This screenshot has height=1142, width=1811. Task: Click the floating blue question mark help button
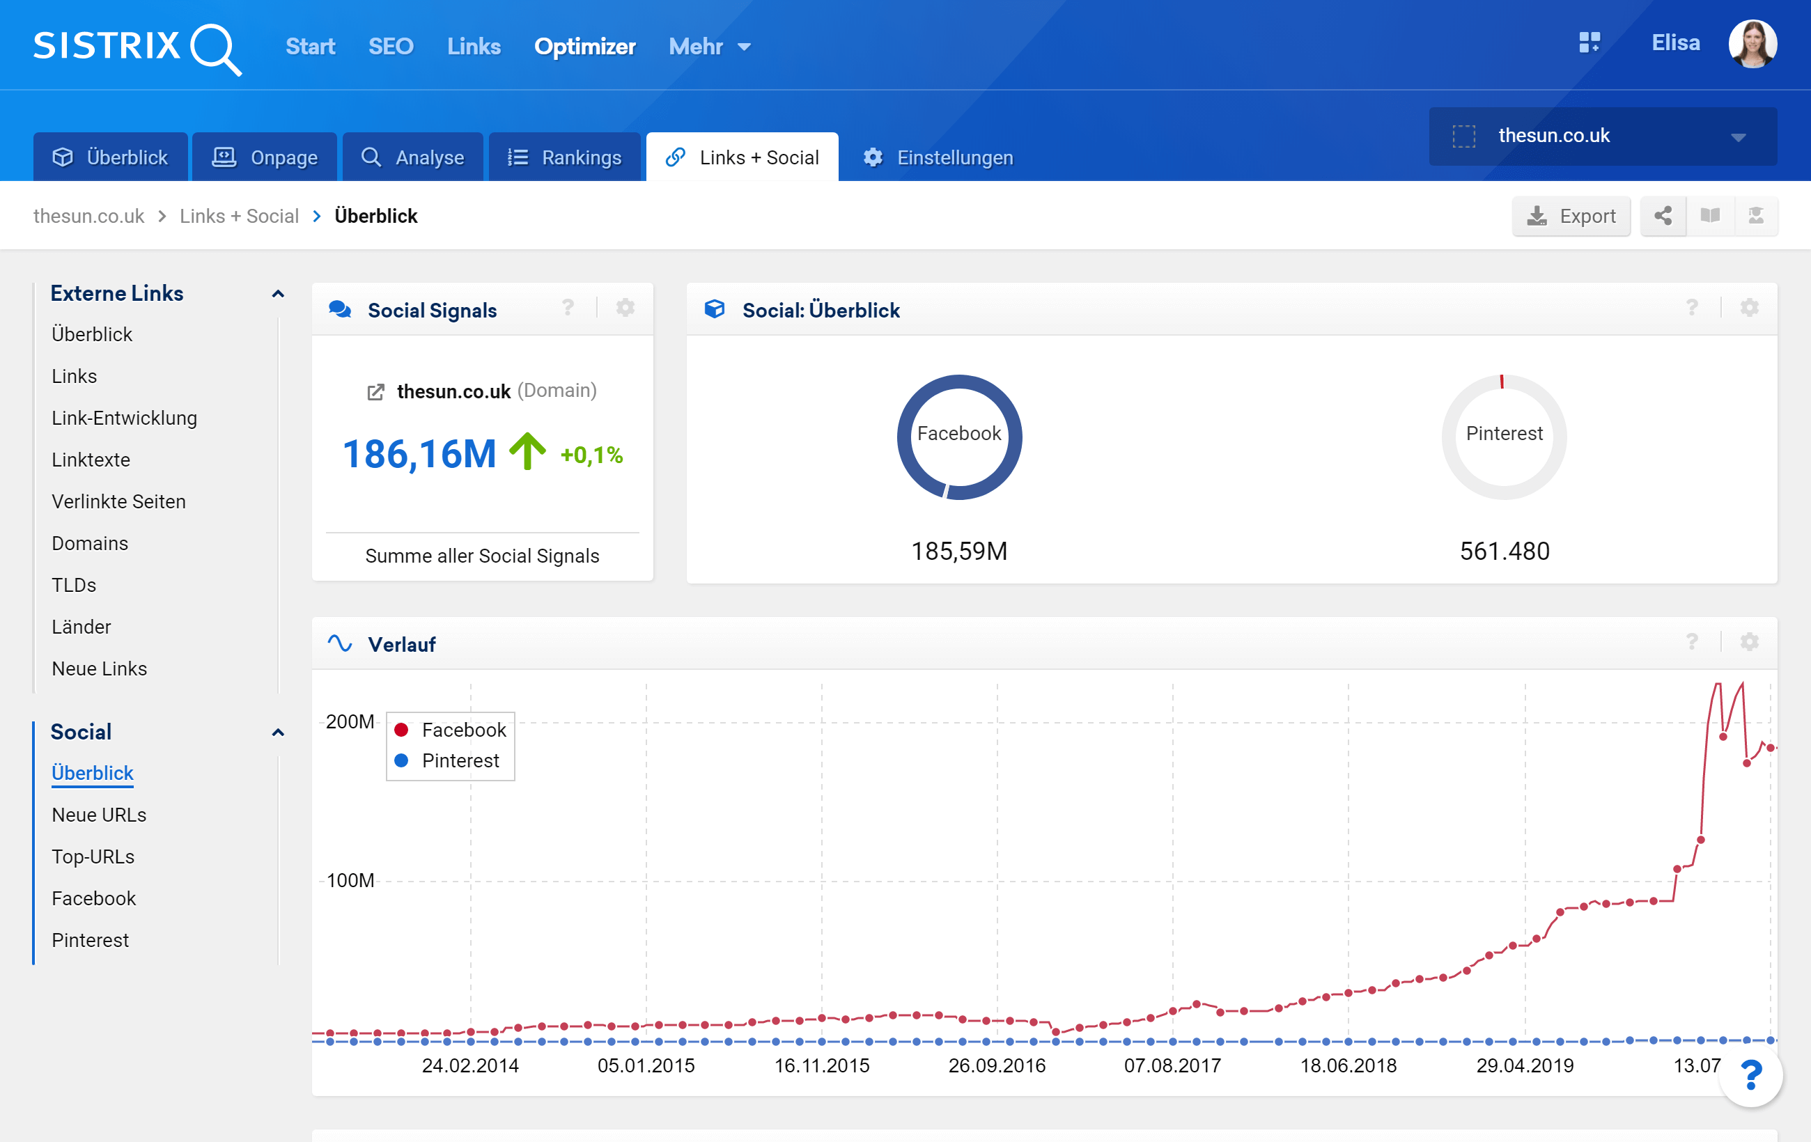(x=1752, y=1076)
